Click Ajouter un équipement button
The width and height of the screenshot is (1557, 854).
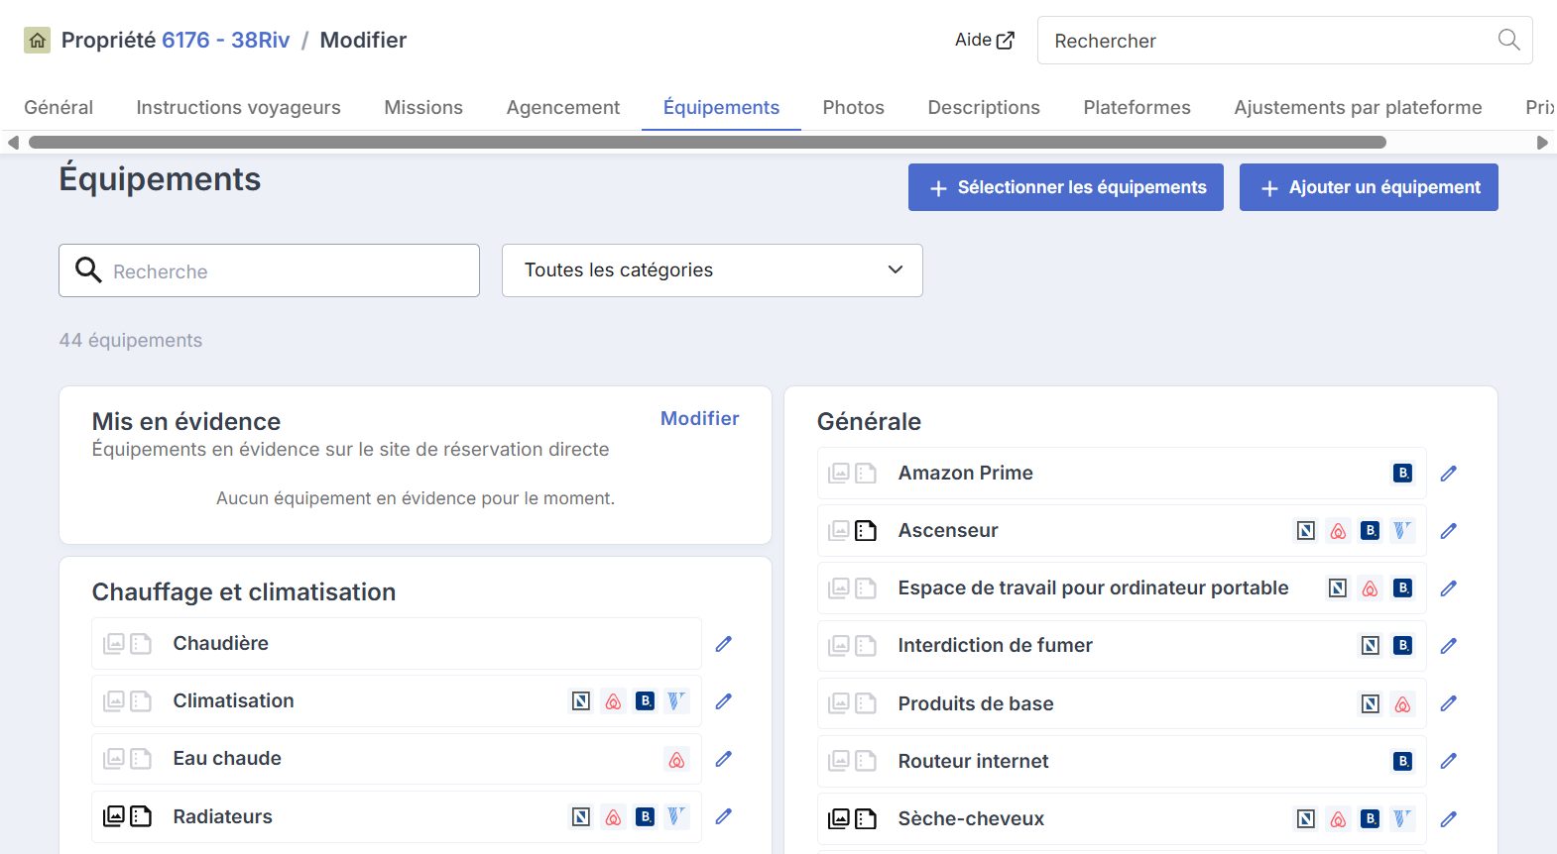pos(1369,187)
